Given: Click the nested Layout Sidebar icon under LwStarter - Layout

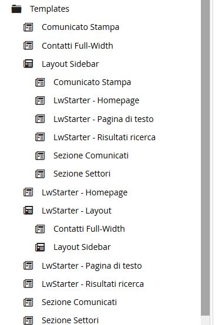Looking at the screenshot, I should tap(40, 247).
